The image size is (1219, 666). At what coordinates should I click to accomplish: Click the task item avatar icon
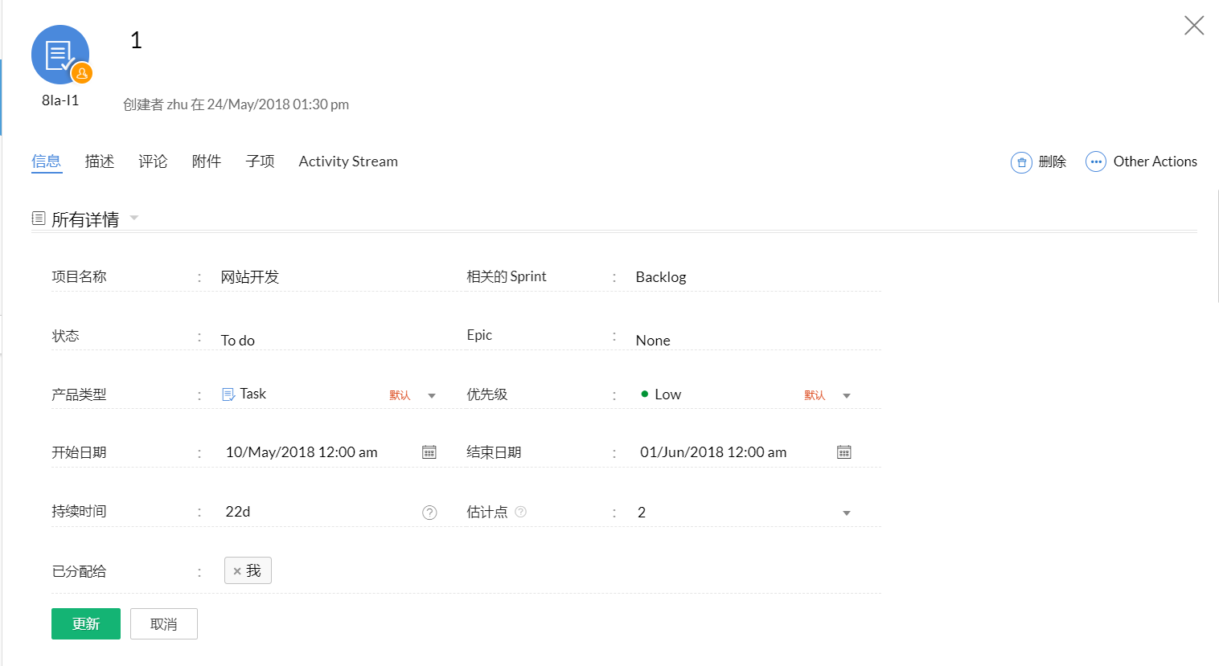[60, 55]
